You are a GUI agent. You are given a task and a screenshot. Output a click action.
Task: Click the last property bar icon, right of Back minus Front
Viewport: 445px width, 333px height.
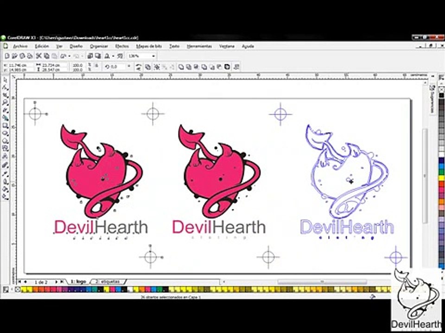236,67
